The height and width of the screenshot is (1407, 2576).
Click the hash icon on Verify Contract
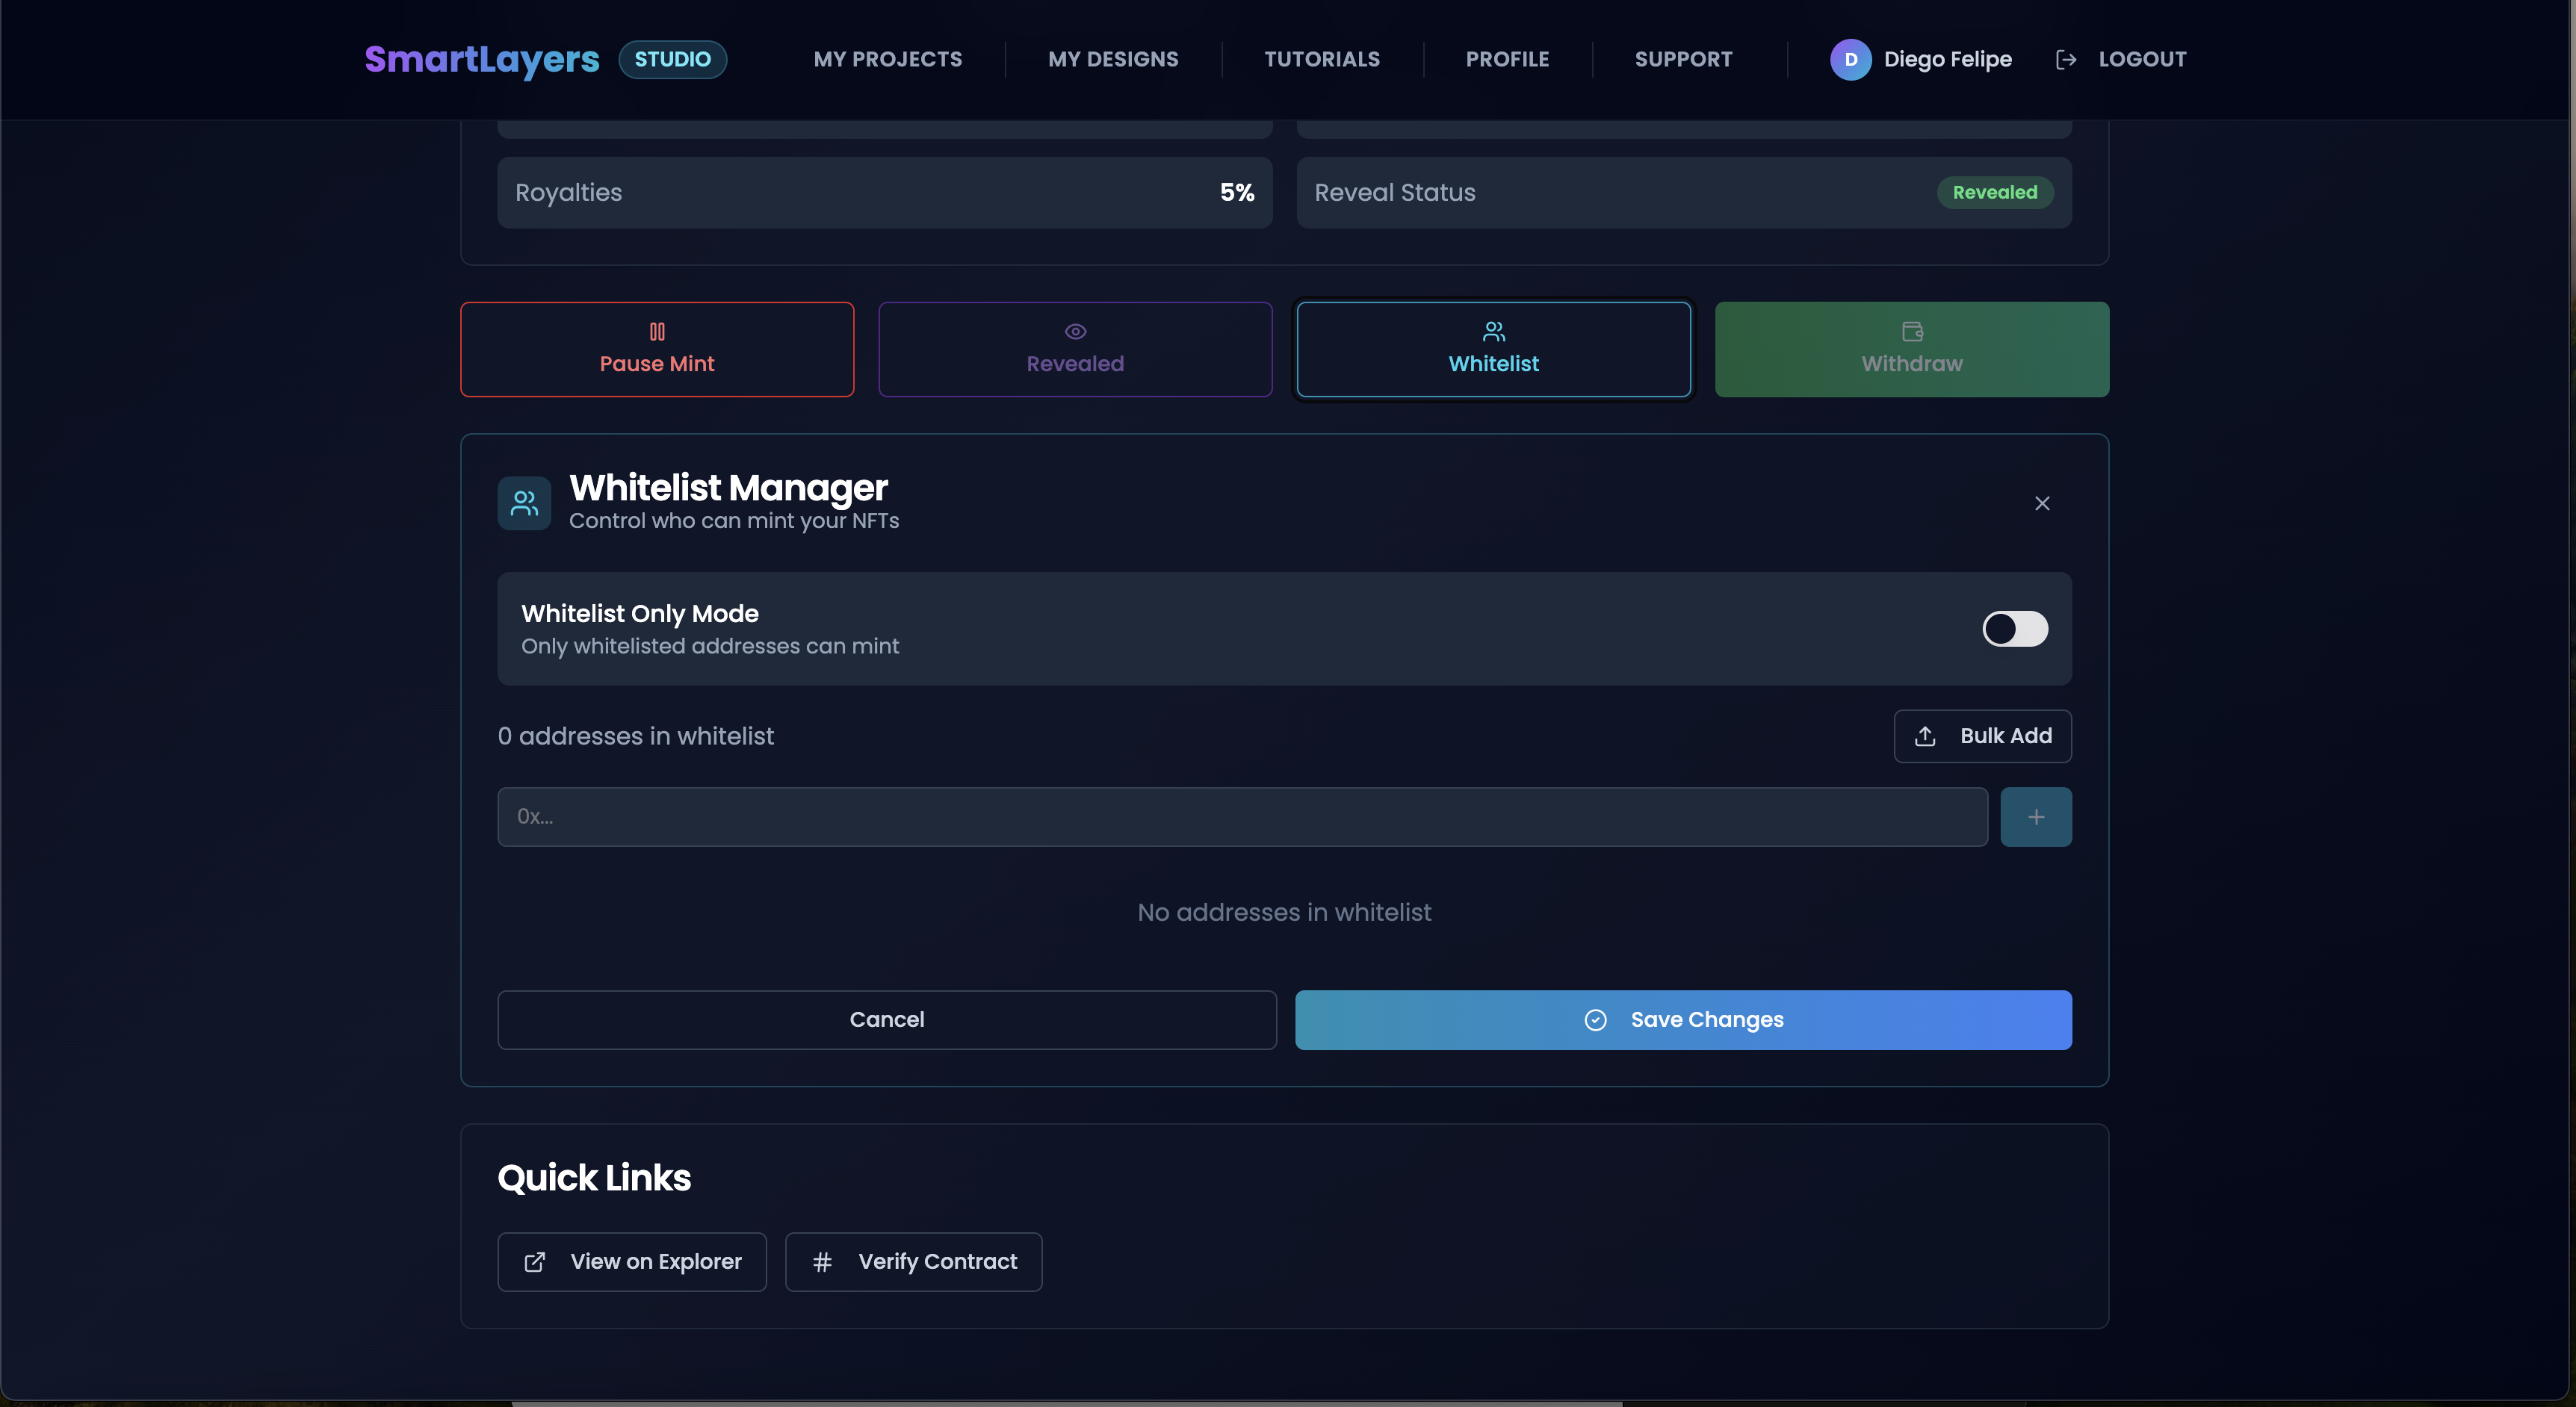823,1261
